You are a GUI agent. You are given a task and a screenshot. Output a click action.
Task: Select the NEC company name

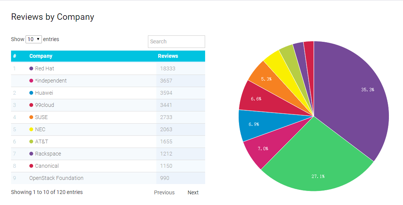(x=40, y=129)
